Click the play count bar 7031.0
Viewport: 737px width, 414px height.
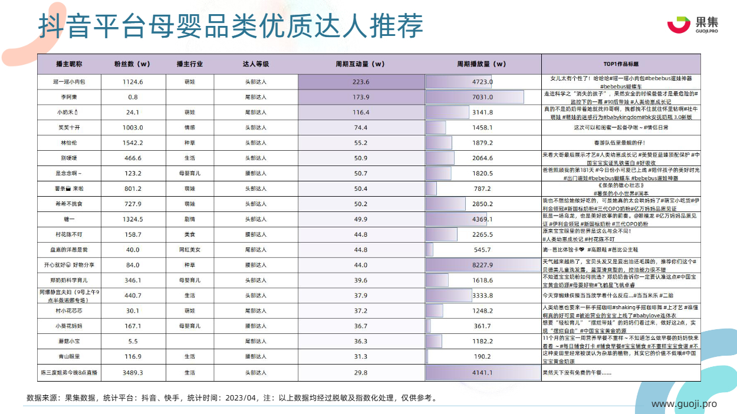coord(475,97)
